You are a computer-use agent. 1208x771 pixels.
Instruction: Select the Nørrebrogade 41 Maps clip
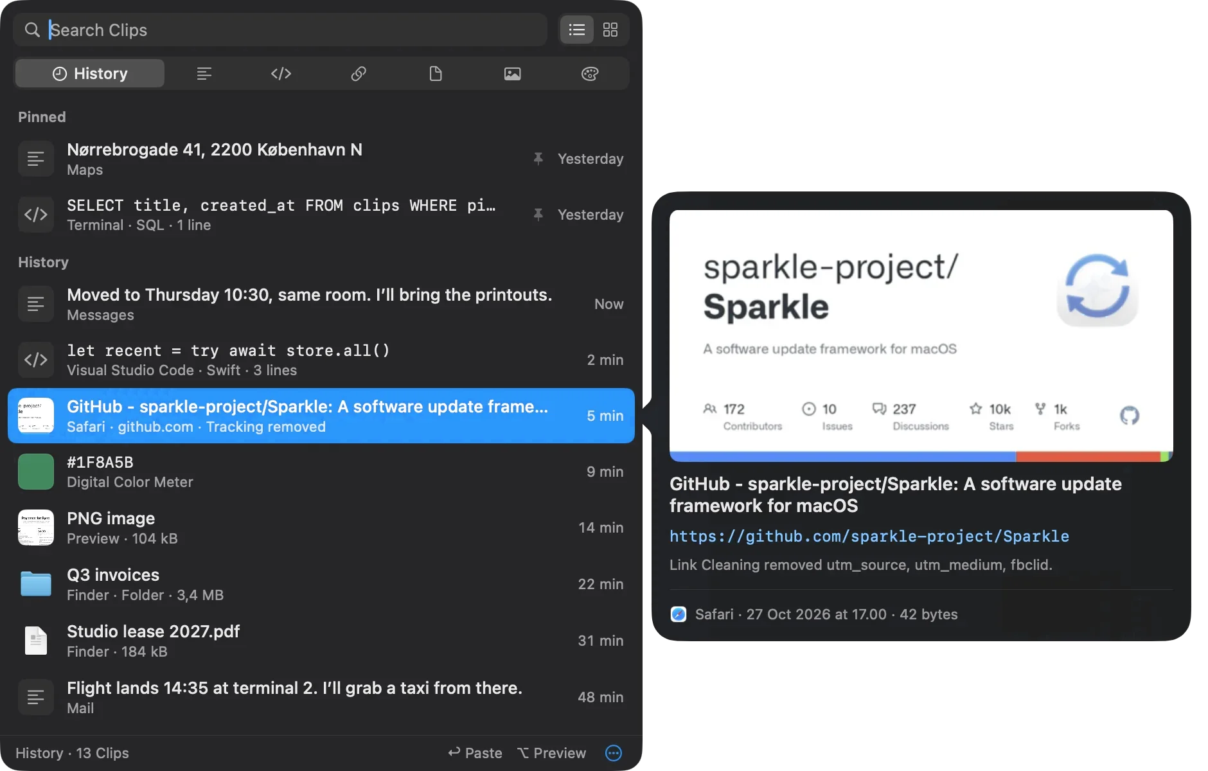pos(321,159)
